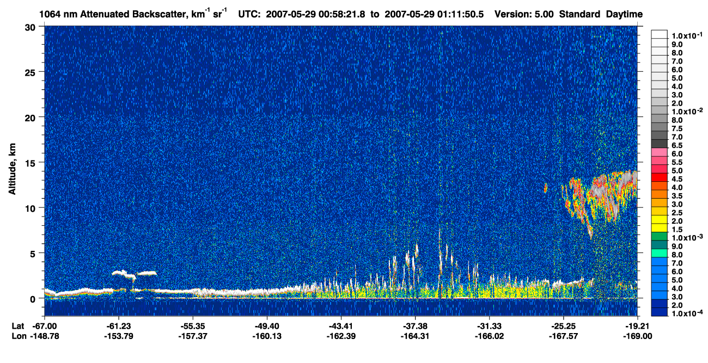Click longitude value '-166.02'
The width and height of the screenshot is (708, 363).
(x=490, y=336)
